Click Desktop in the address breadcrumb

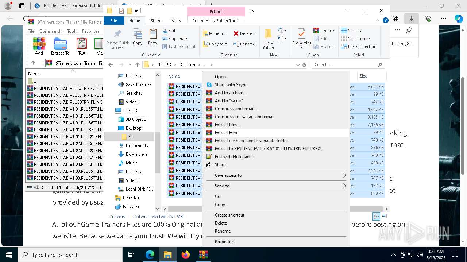coord(187,65)
